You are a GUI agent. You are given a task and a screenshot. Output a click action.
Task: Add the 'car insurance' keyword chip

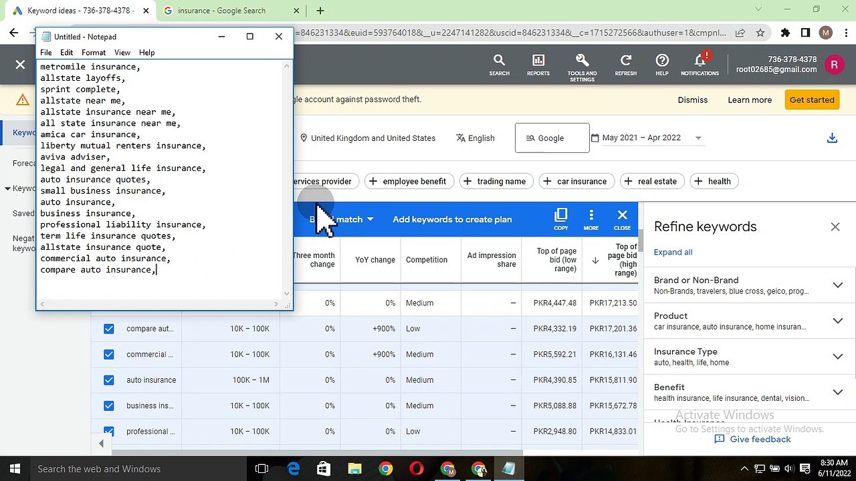click(575, 181)
